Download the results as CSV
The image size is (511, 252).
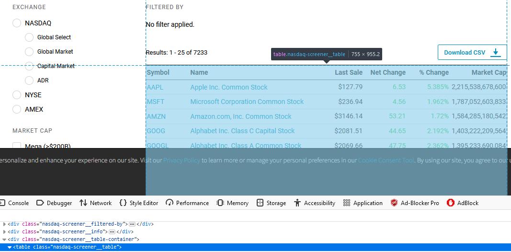pyautogui.click(x=472, y=52)
